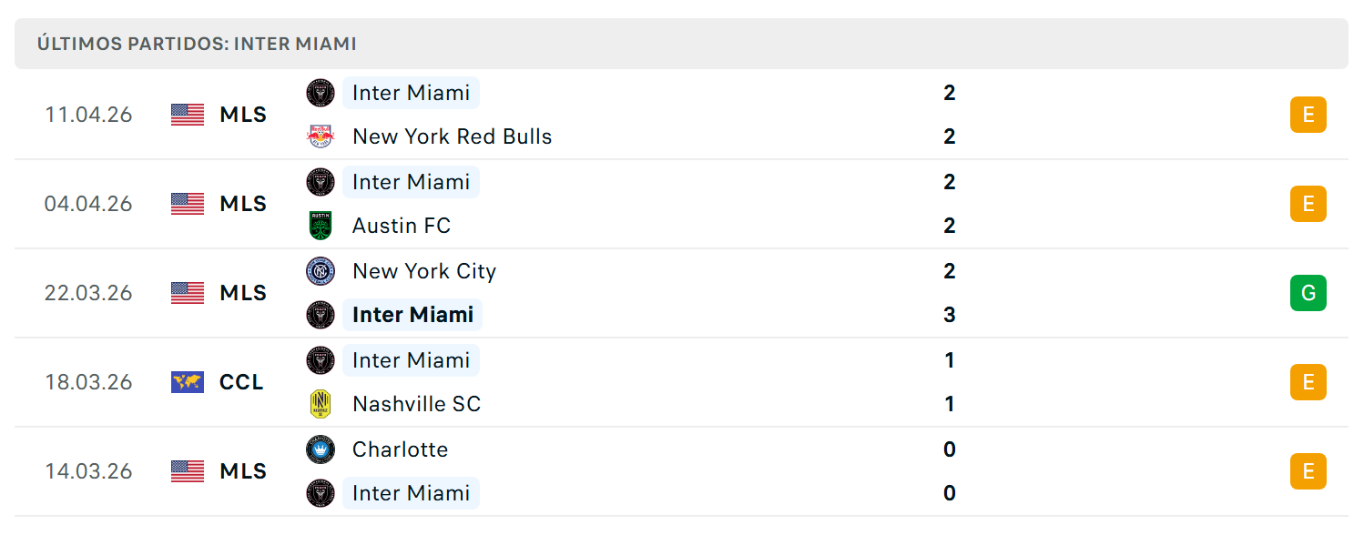Open the Nashville SC team link

coord(417,404)
